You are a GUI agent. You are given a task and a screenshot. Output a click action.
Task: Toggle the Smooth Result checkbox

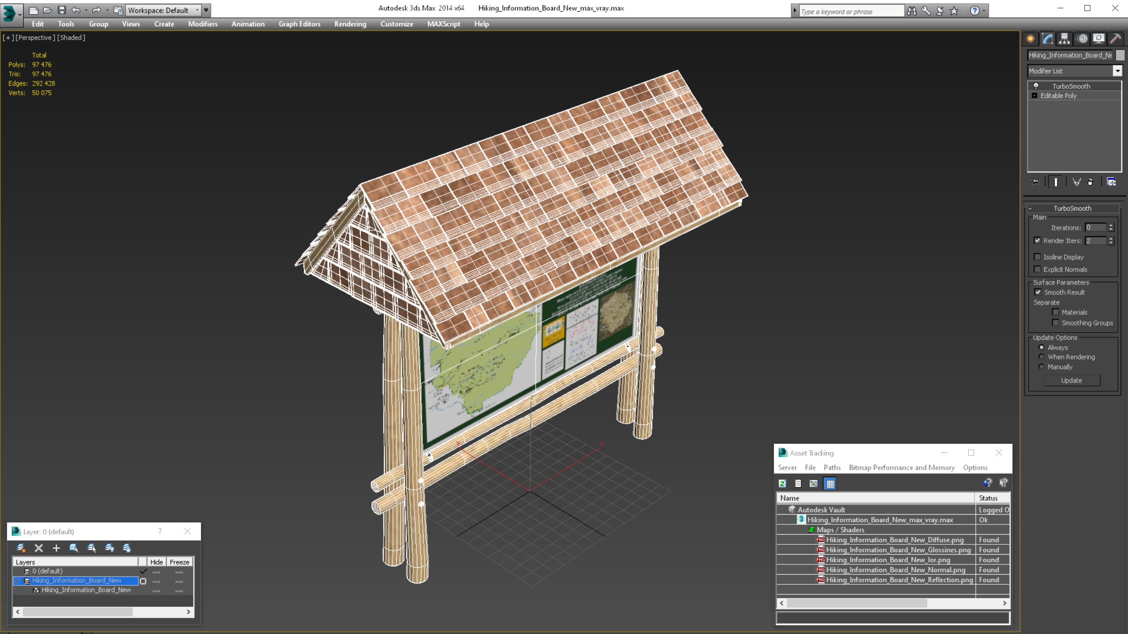(1038, 292)
